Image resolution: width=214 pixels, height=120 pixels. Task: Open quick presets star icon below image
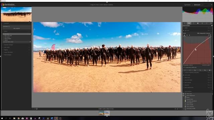point(33,109)
